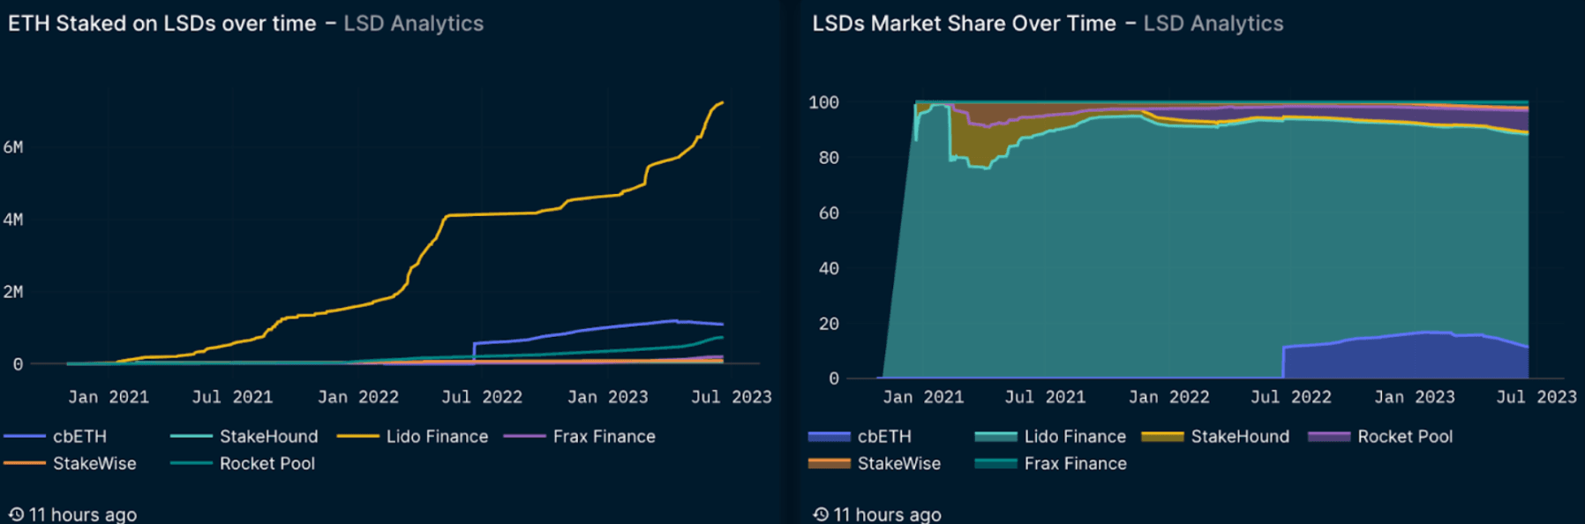Toggle cbETH series in Market Share legend
Viewport: 1585px width, 524px height.
pos(884,437)
